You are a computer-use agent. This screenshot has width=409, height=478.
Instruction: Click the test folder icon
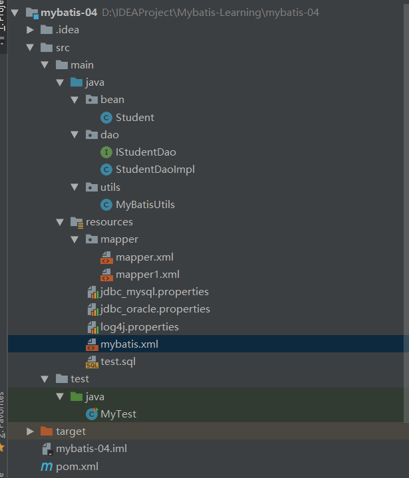point(62,379)
